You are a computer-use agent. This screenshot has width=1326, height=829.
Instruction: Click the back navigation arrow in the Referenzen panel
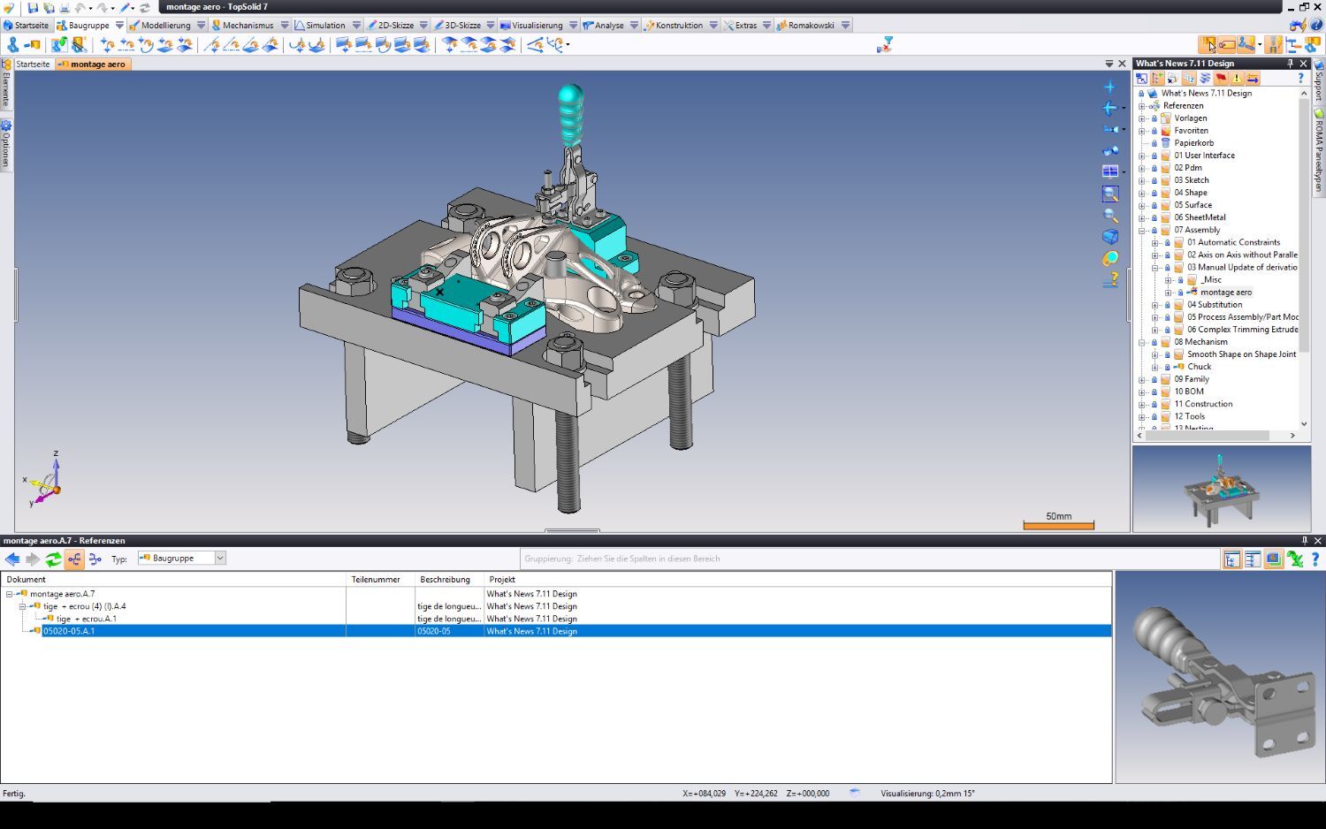pyautogui.click(x=11, y=559)
